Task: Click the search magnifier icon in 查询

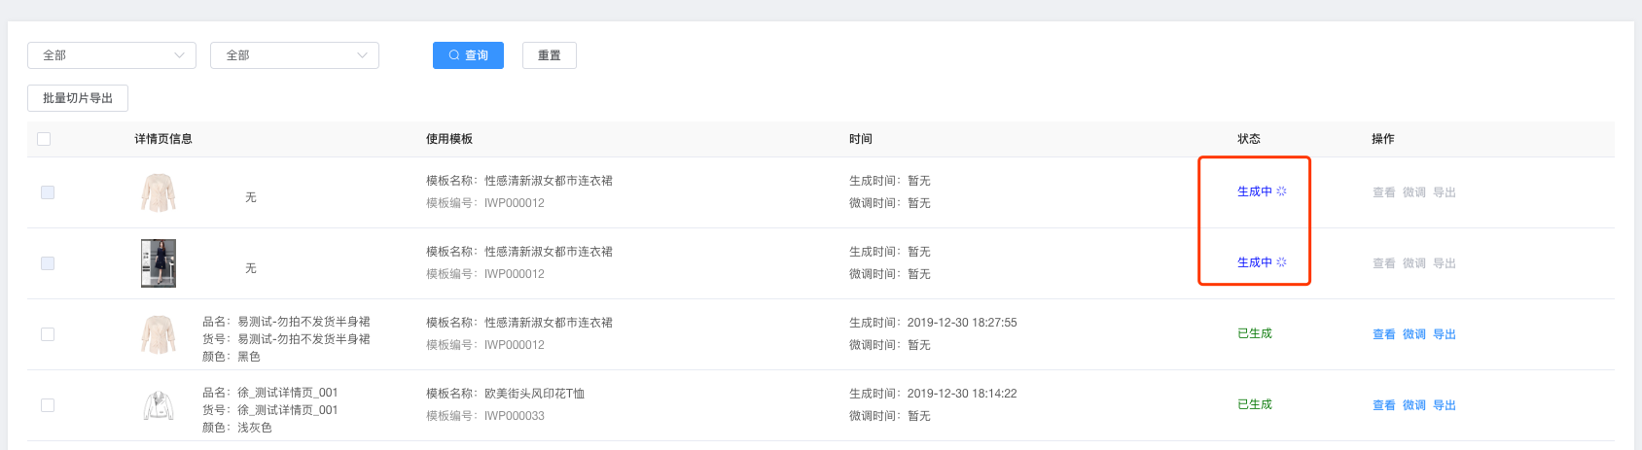Action: click(454, 55)
